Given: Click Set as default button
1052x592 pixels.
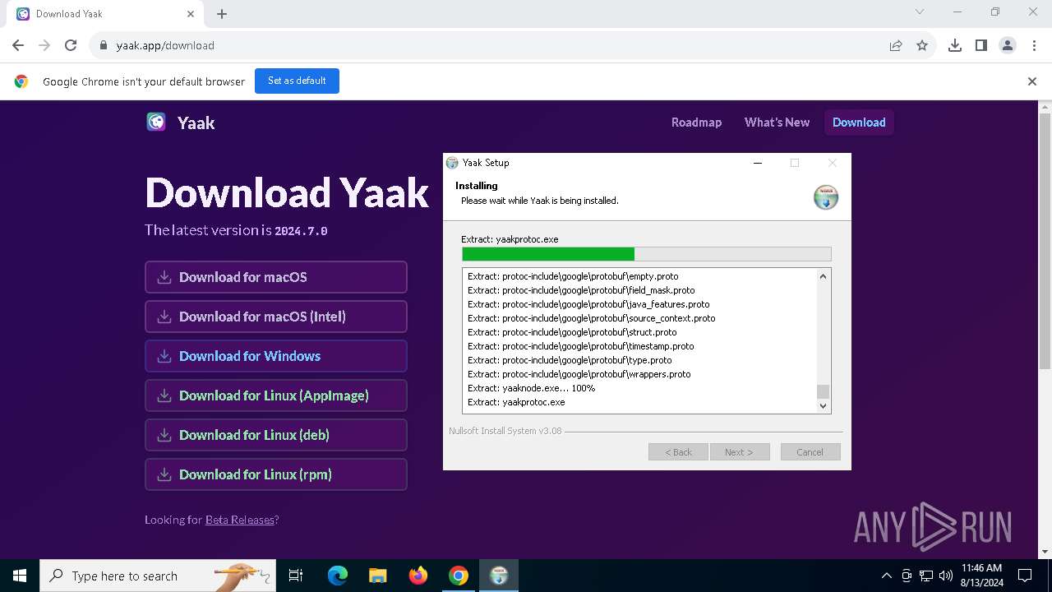Looking at the screenshot, I should click(x=297, y=81).
